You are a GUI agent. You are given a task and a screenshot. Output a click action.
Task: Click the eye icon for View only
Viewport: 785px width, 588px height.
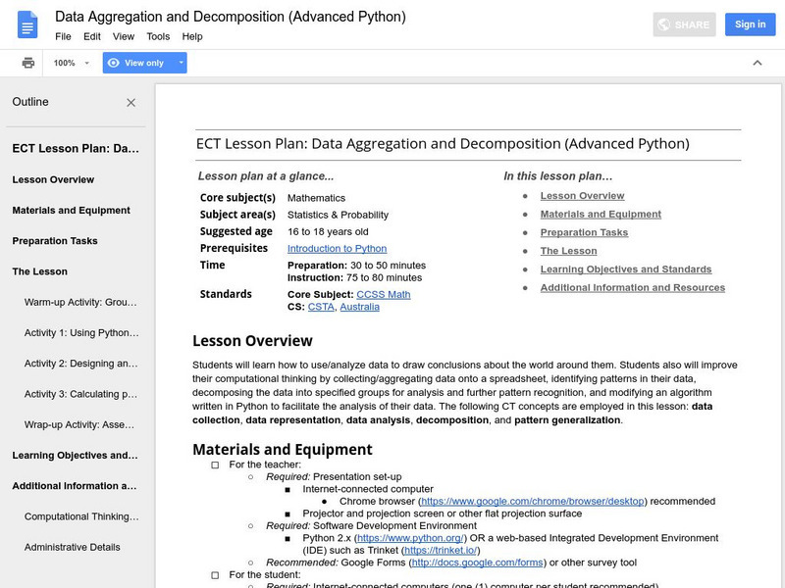coord(114,63)
